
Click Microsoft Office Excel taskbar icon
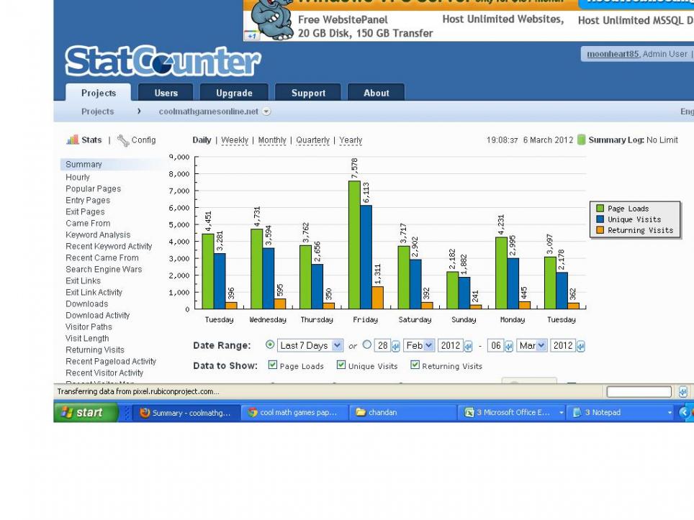tap(469, 413)
